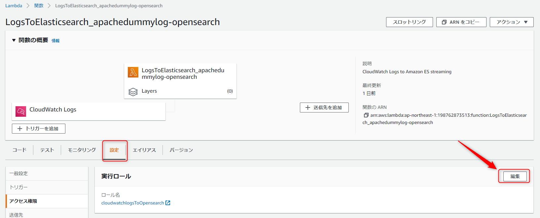Click the Layers stack icon
This screenshot has height=218, width=540.
click(x=133, y=92)
